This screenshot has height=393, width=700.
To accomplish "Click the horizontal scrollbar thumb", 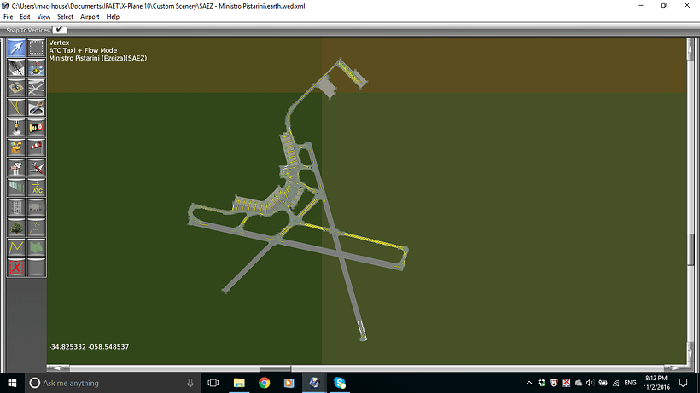I will click(275, 368).
